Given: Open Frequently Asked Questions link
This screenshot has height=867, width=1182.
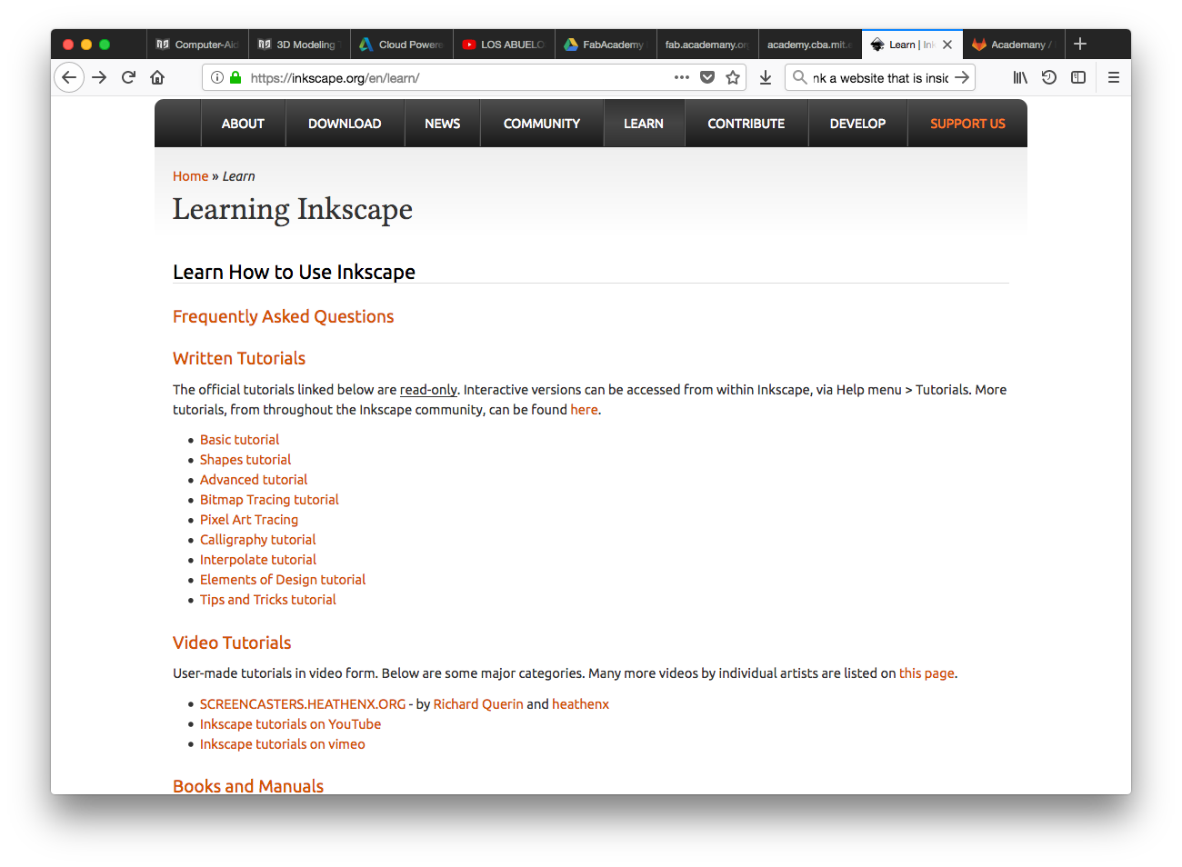Looking at the screenshot, I should pos(284,316).
